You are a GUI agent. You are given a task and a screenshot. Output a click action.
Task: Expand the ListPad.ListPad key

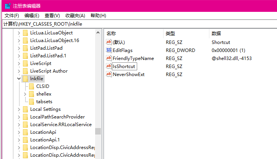(19, 48)
